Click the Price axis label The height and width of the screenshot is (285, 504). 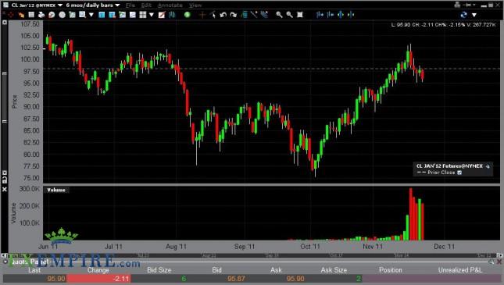pos(15,102)
